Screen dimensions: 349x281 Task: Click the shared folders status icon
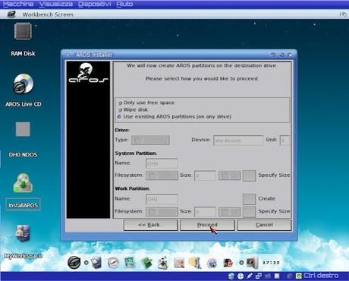(268, 276)
